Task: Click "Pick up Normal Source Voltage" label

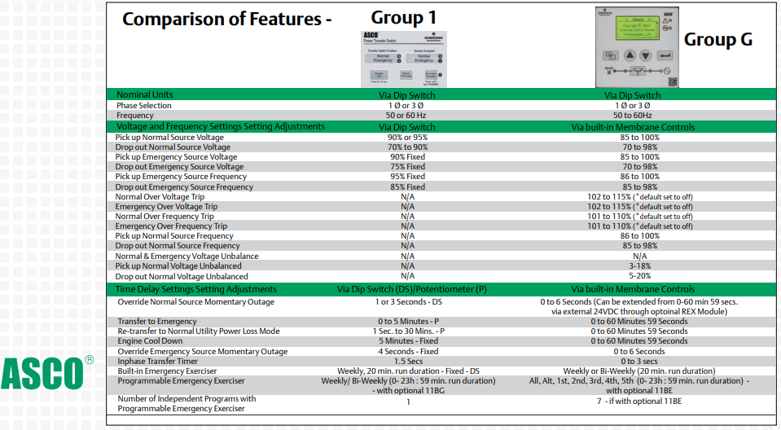Action: (170, 138)
